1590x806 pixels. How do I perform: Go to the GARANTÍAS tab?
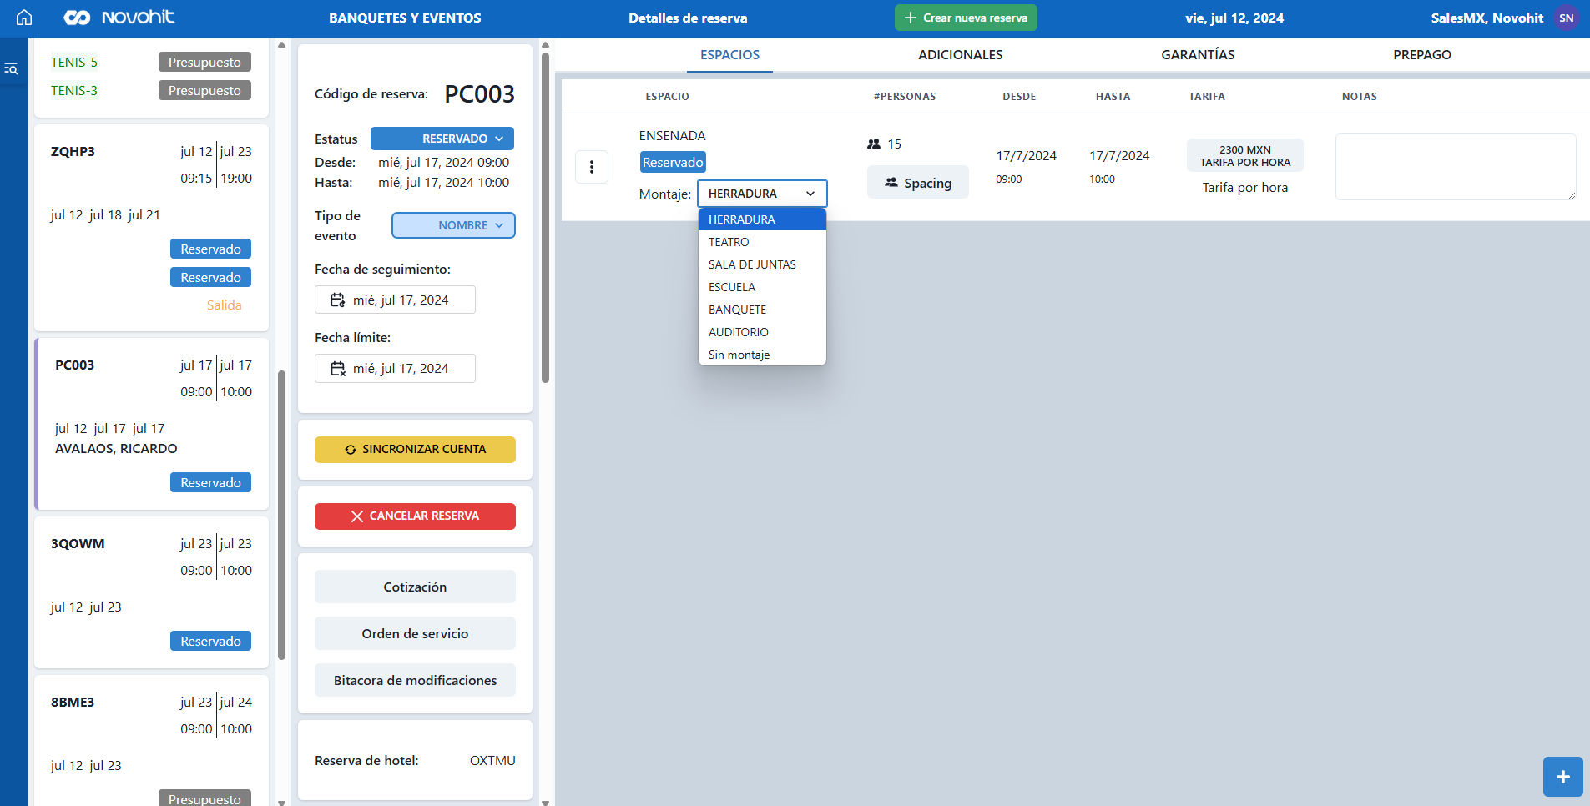[1197, 55]
